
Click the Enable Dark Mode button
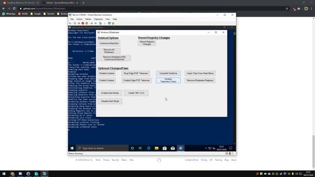click(110, 93)
